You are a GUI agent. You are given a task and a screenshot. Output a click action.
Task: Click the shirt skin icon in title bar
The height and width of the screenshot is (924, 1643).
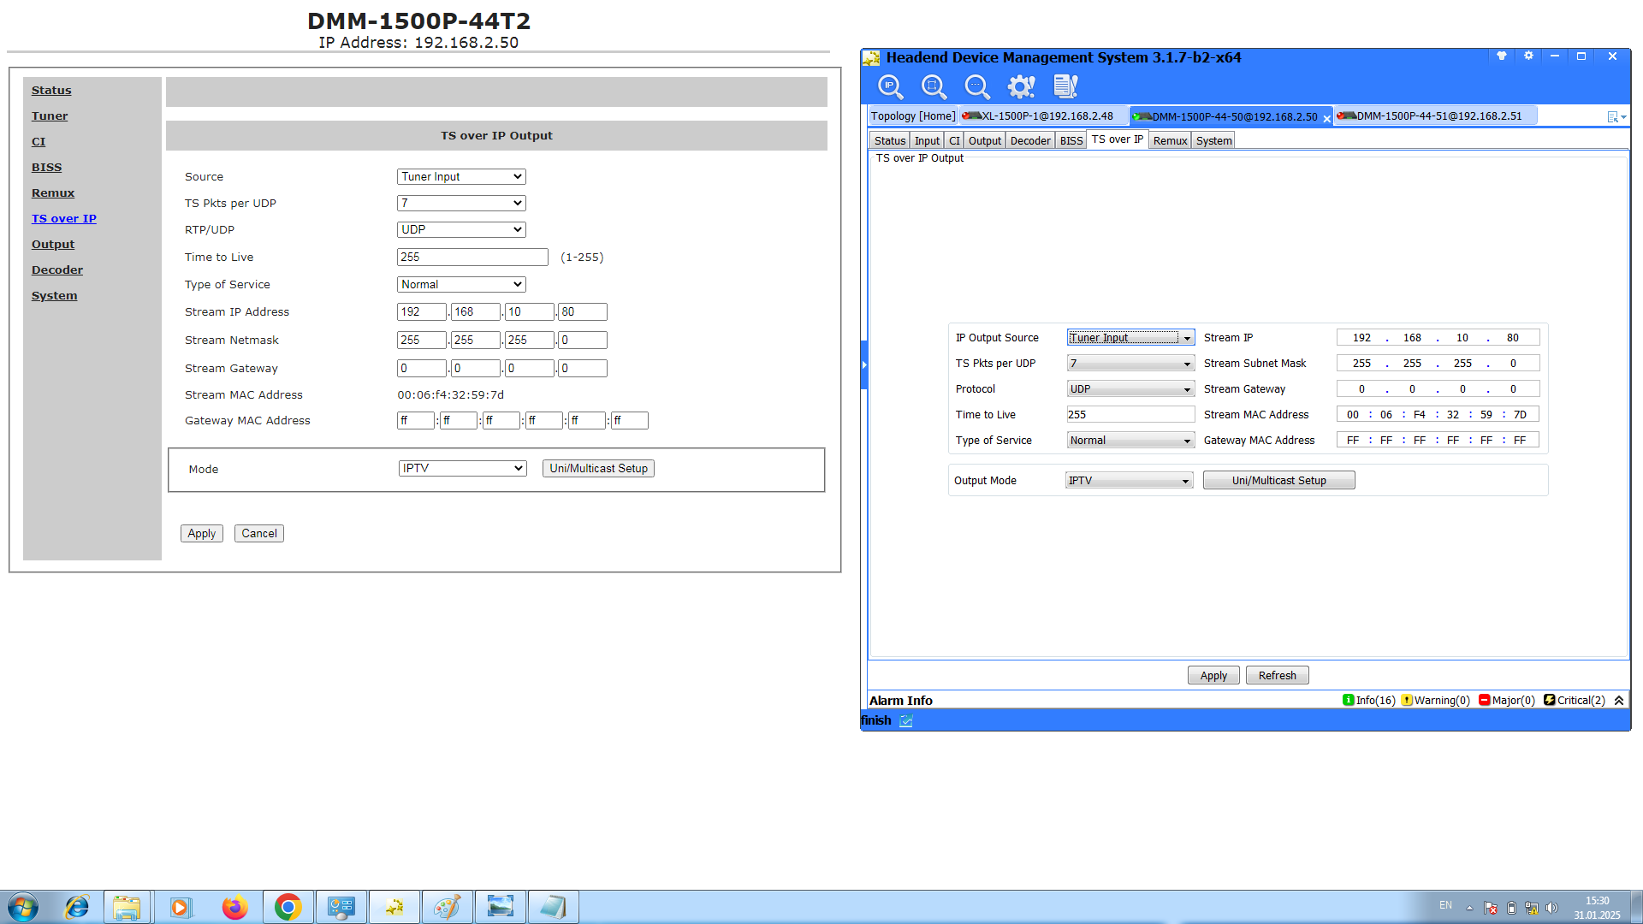point(1501,56)
